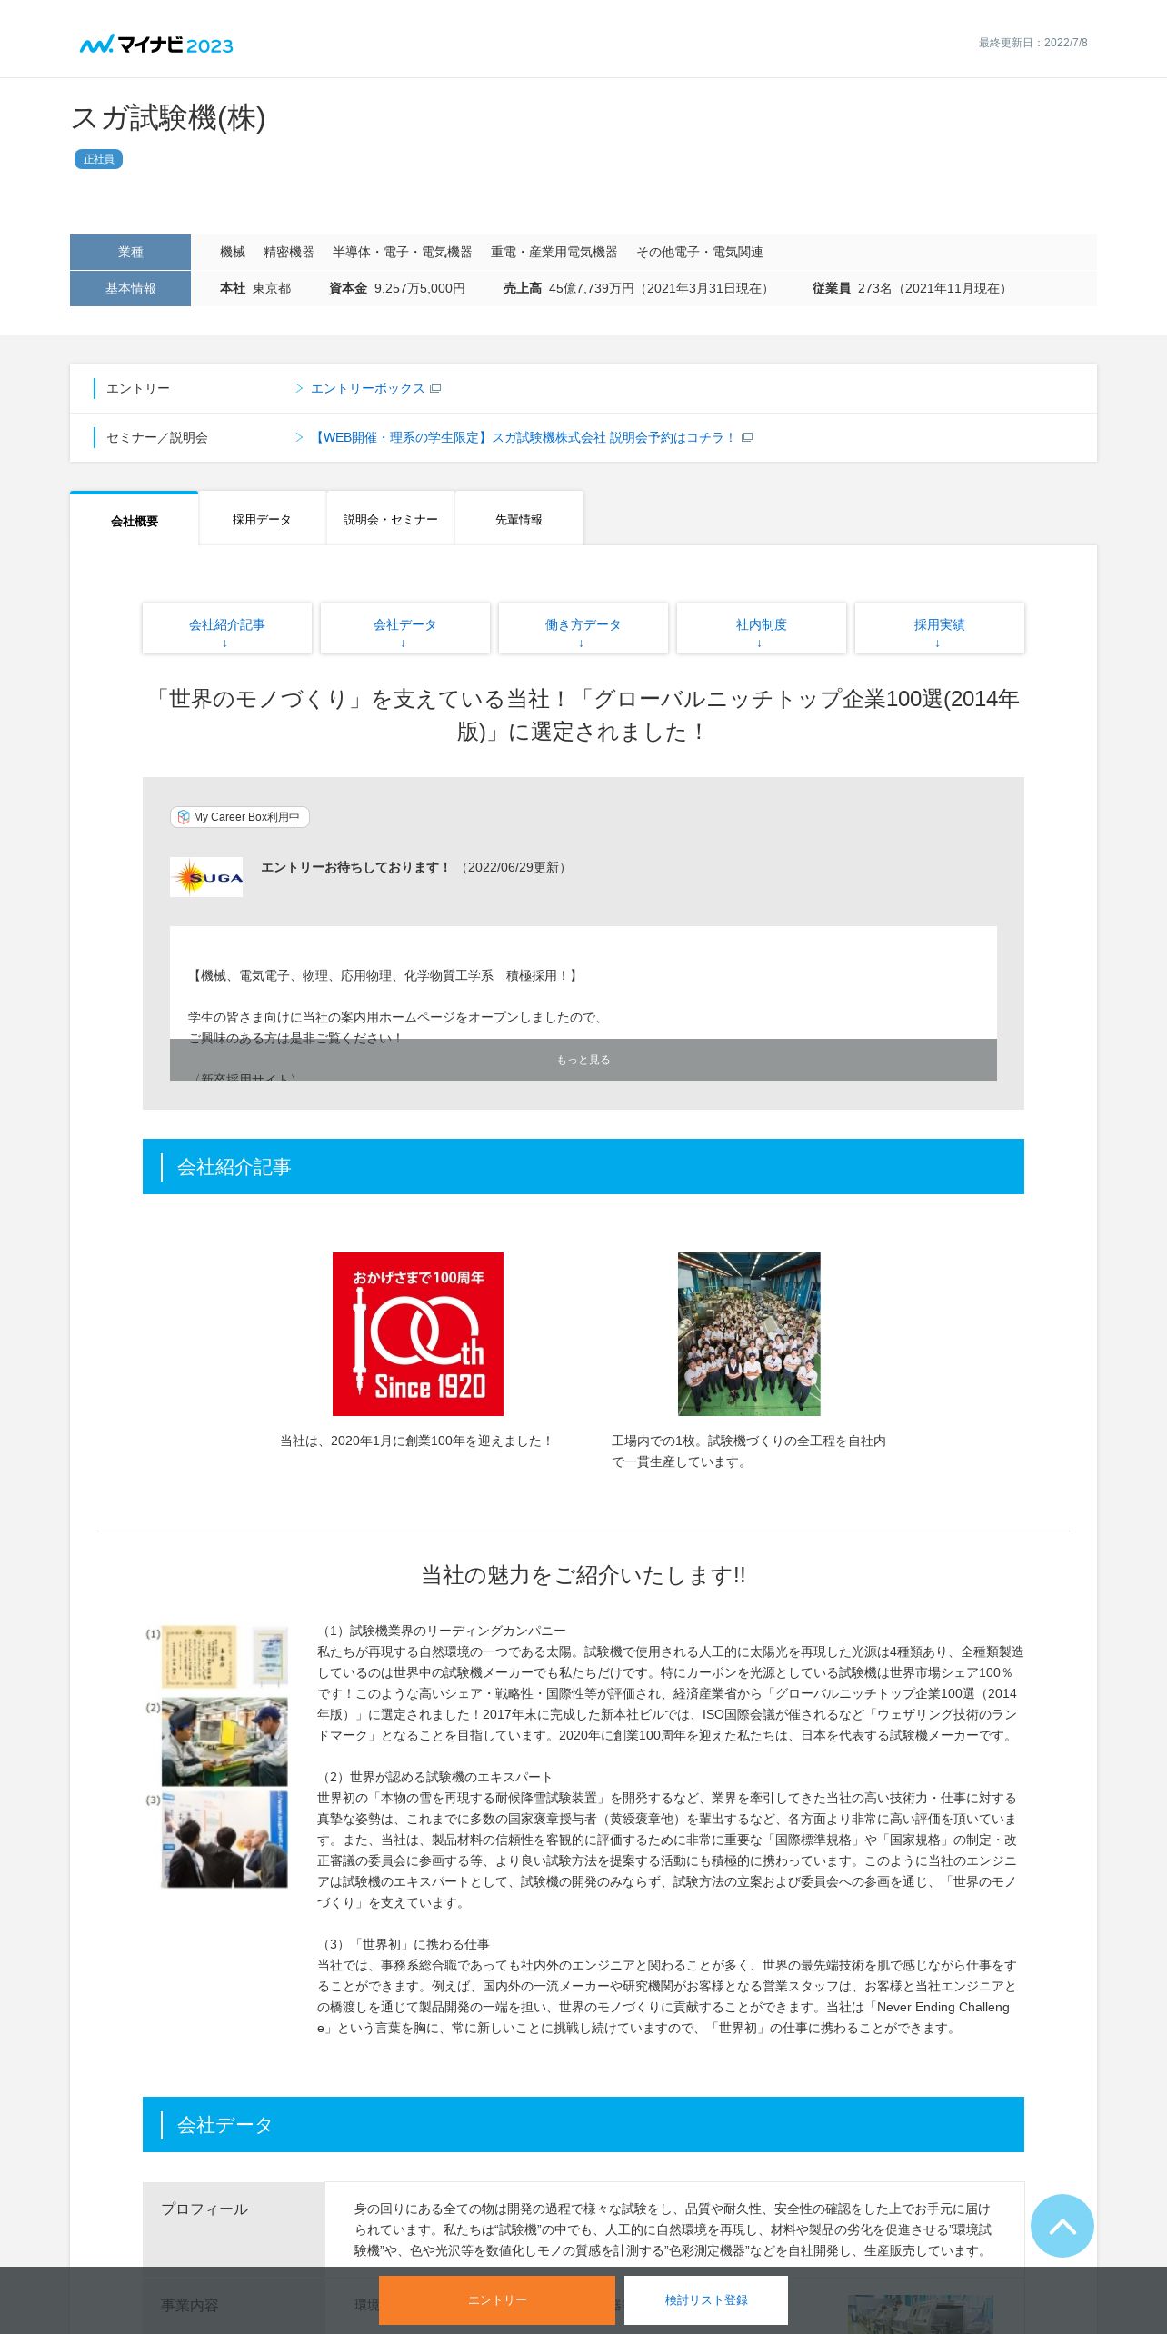Click the 会社データ blue section header
This screenshot has height=2334, width=1167.
[x=583, y=2125]
